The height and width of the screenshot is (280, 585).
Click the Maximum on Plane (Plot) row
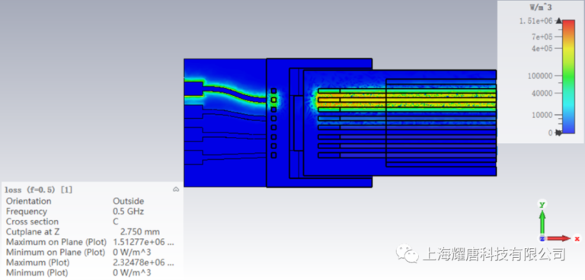coord(91,242)
